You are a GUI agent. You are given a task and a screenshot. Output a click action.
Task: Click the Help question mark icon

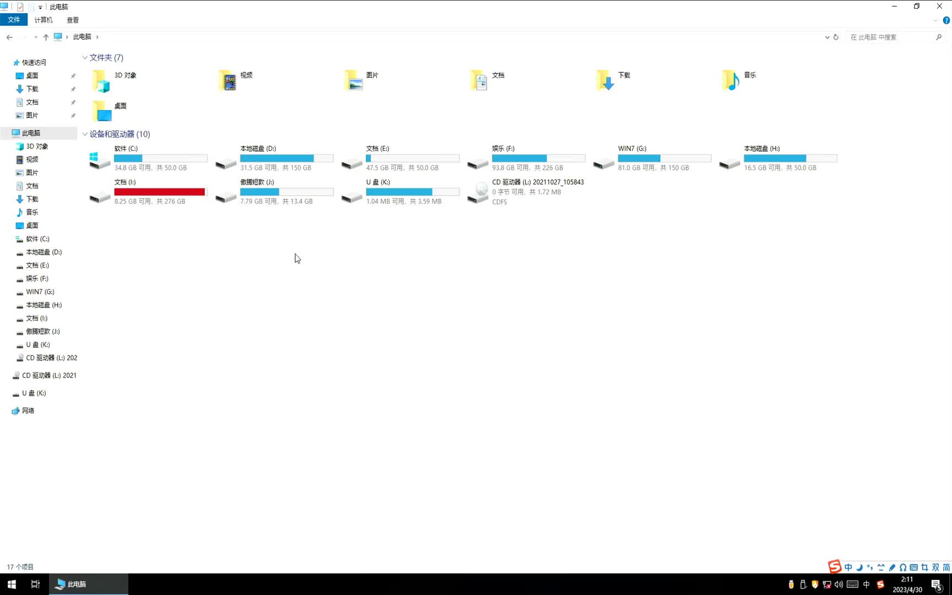coord(946,20)
